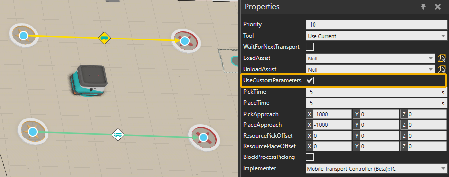Pin the Properties panel
This screenshot has width=449, height=177.
(423, 7)
